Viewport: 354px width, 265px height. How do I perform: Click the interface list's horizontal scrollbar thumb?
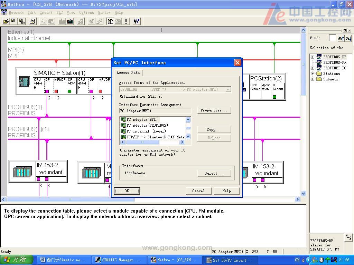142,142
